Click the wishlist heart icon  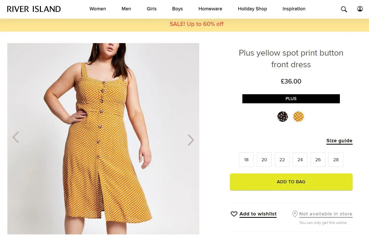coord(234,214)
